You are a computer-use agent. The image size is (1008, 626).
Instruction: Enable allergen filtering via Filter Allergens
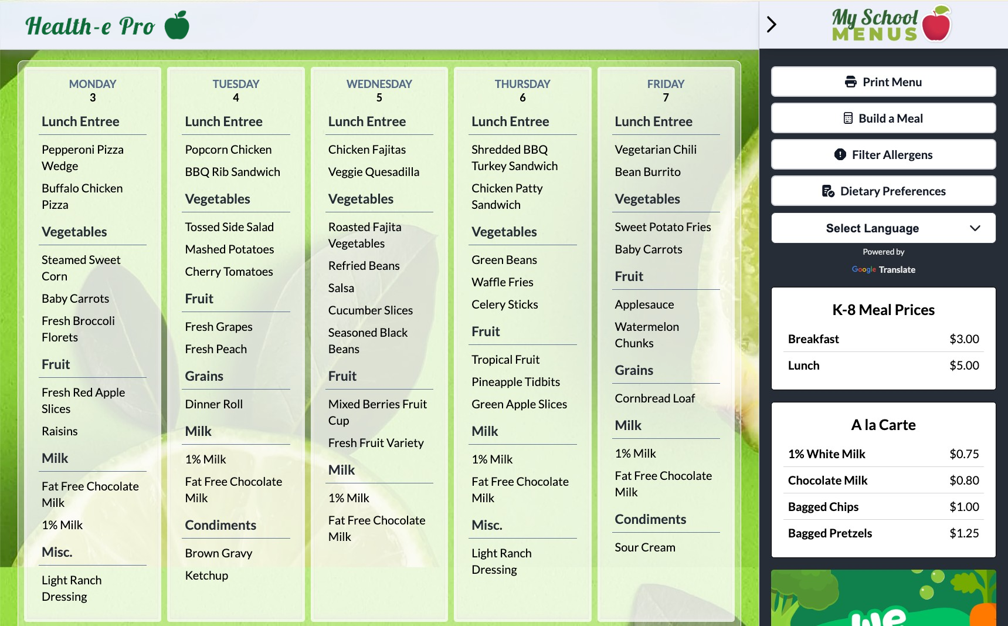883,154
